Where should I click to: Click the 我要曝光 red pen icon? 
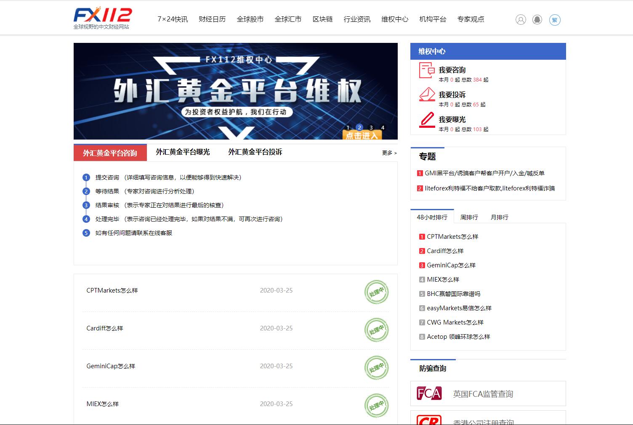pyautogui.click(x=427, y=120)
